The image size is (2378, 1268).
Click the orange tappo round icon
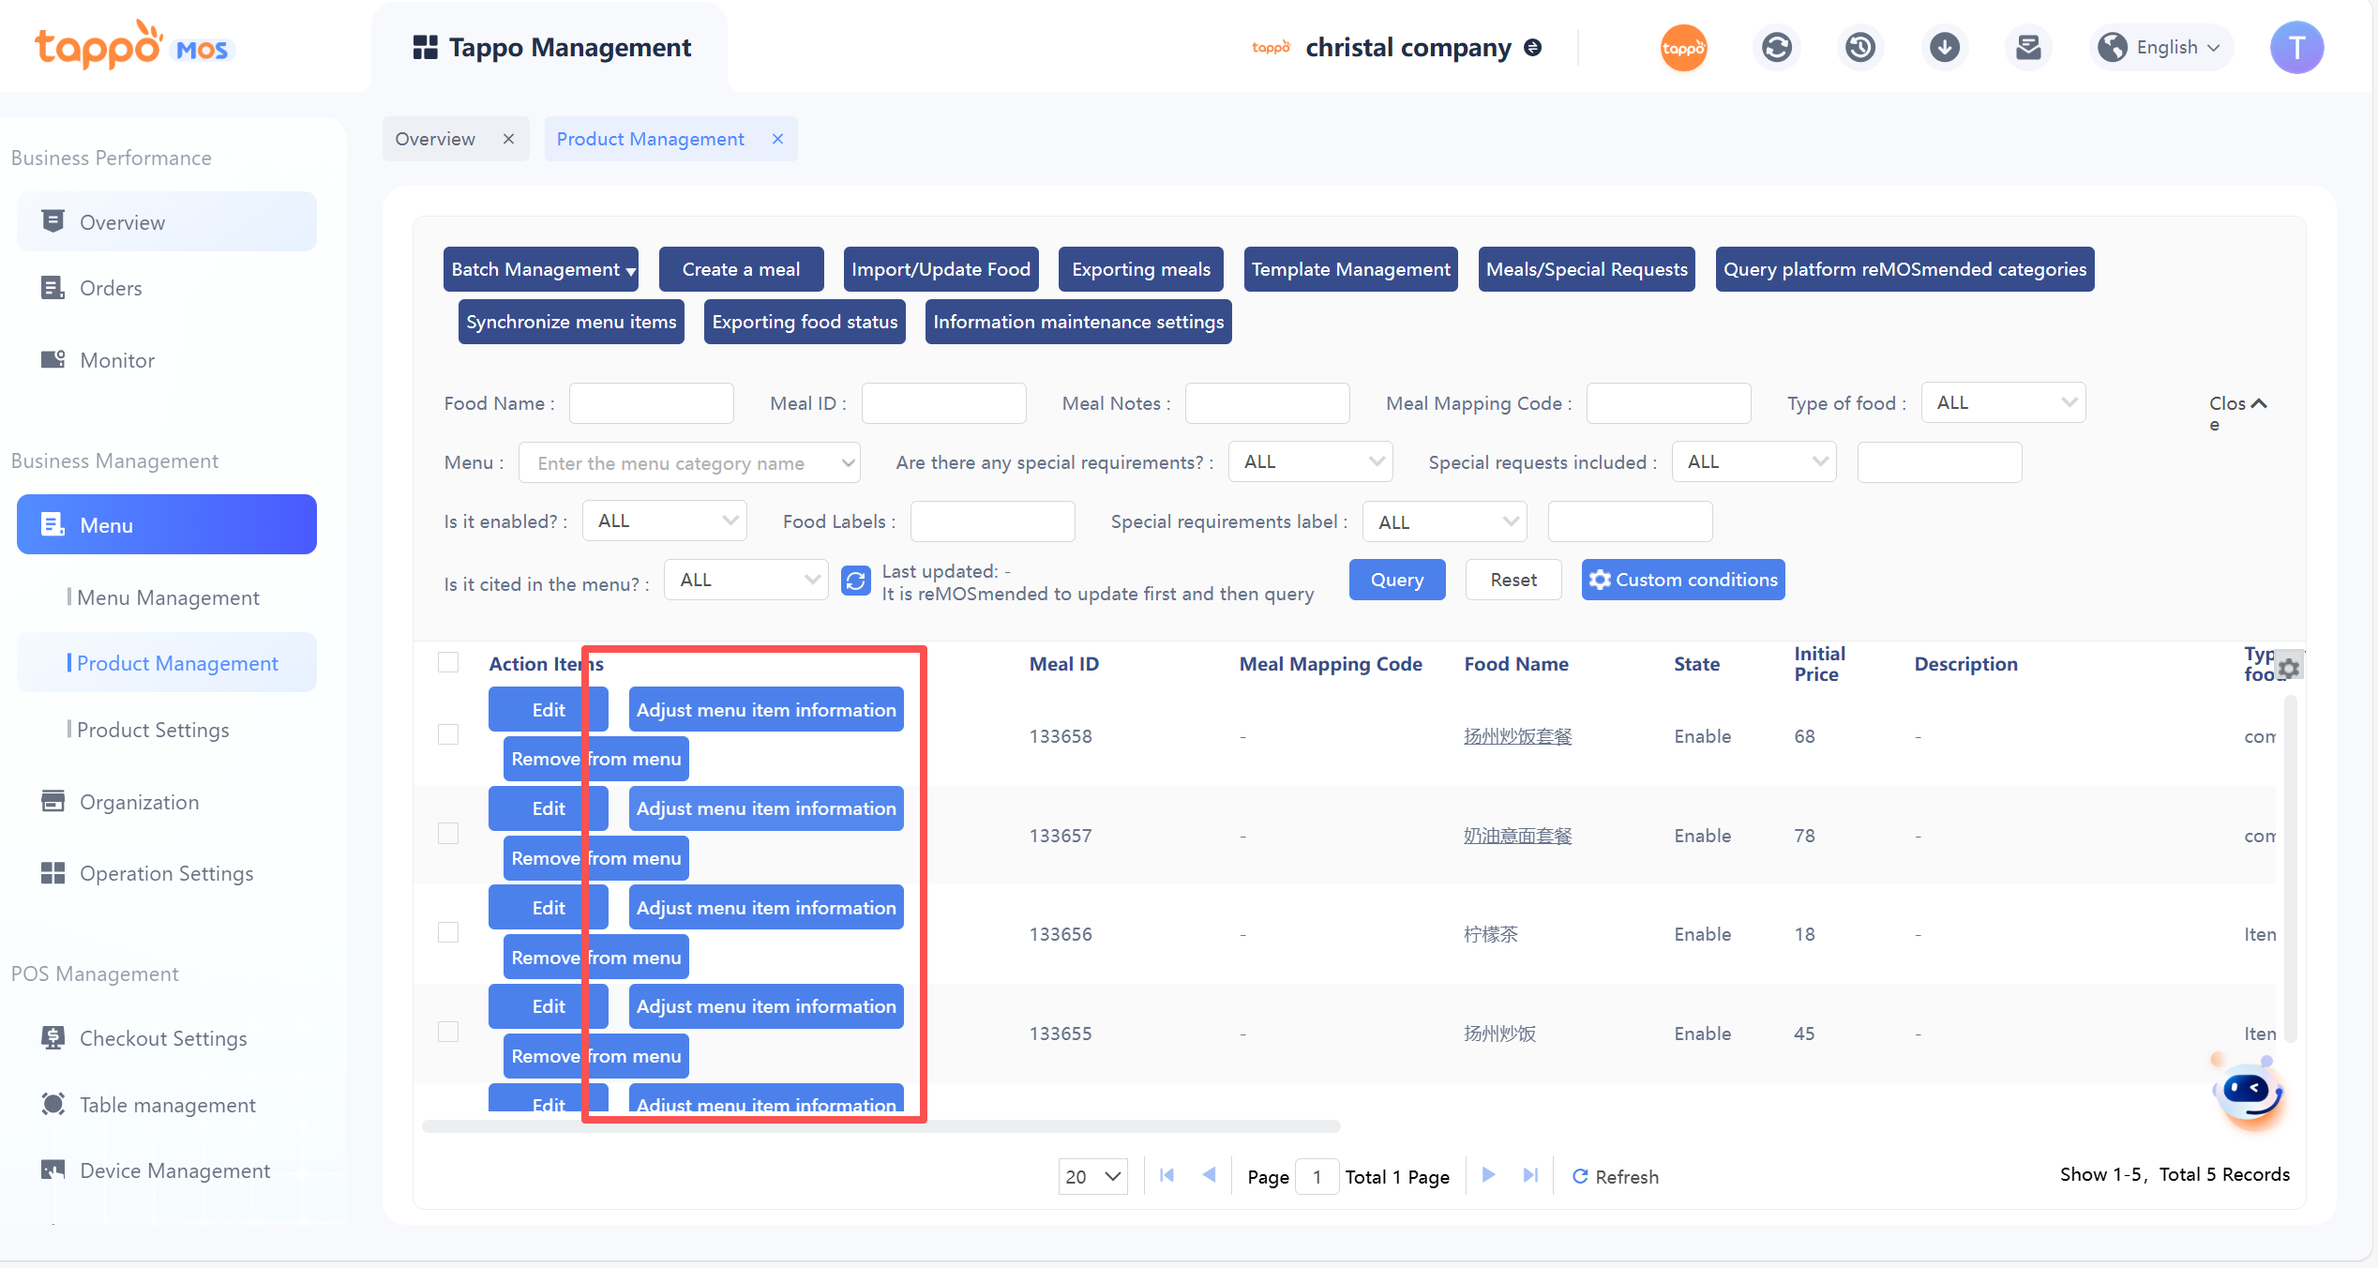pyautogui.click(x=1683, y=48)
